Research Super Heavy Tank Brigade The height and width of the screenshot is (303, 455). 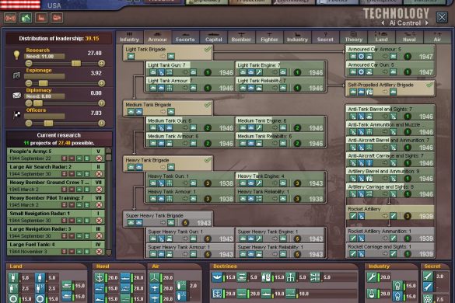tap(168, 219)
